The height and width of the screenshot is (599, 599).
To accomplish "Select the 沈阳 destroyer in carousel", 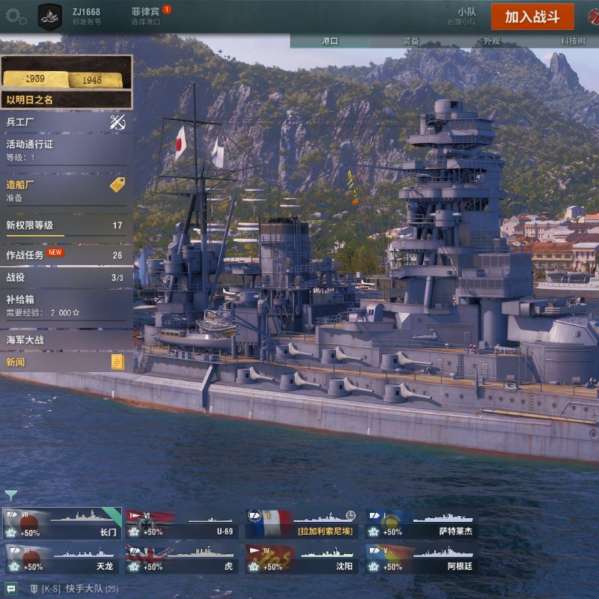I will click(302, 559).
